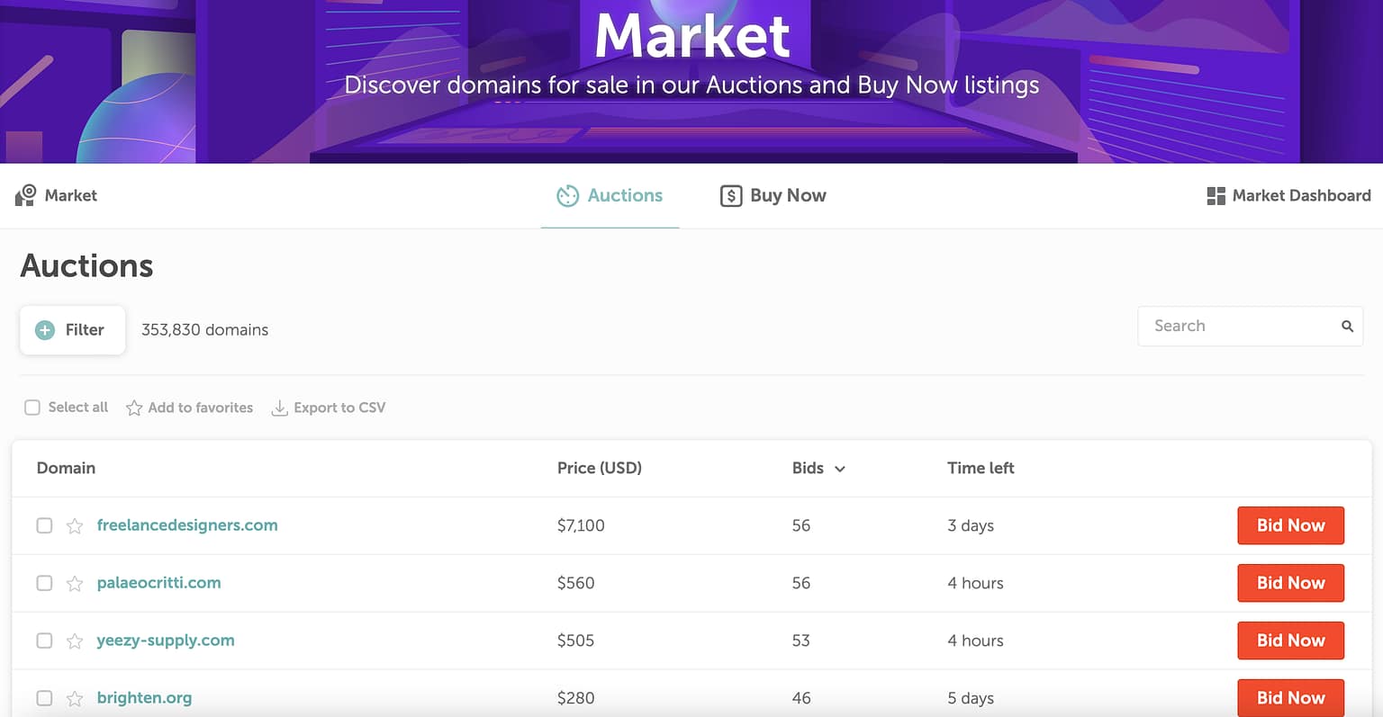
Task: Check the box beside yeezy-supply.com
Action: point(44,641)
